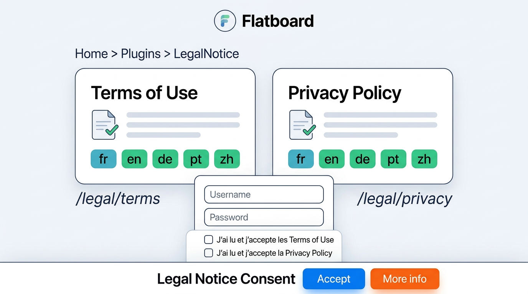Open Plugins in the breadcrumb trail

click(140, 54)
